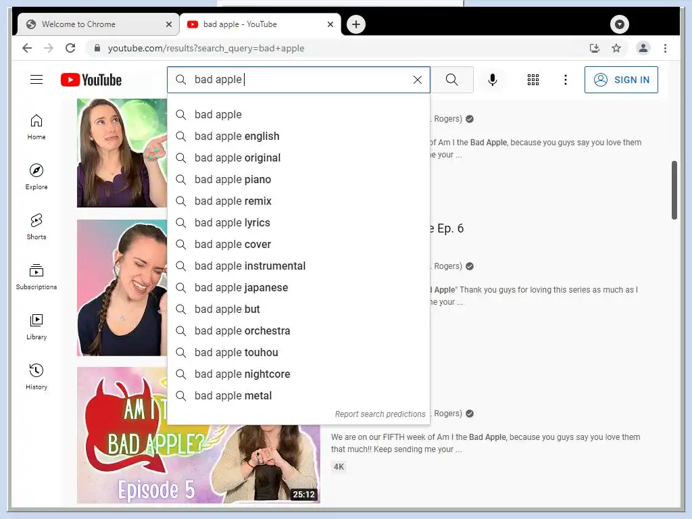Click the 4K badge under Episode 5
The image size is (692, 519).
click(x=339, y=467)
